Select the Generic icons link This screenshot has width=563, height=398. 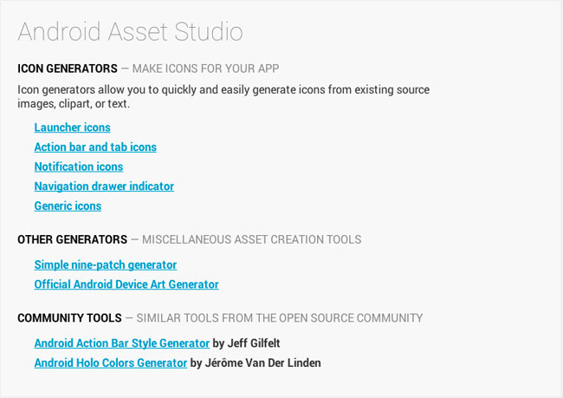click(x=68, y=206)
